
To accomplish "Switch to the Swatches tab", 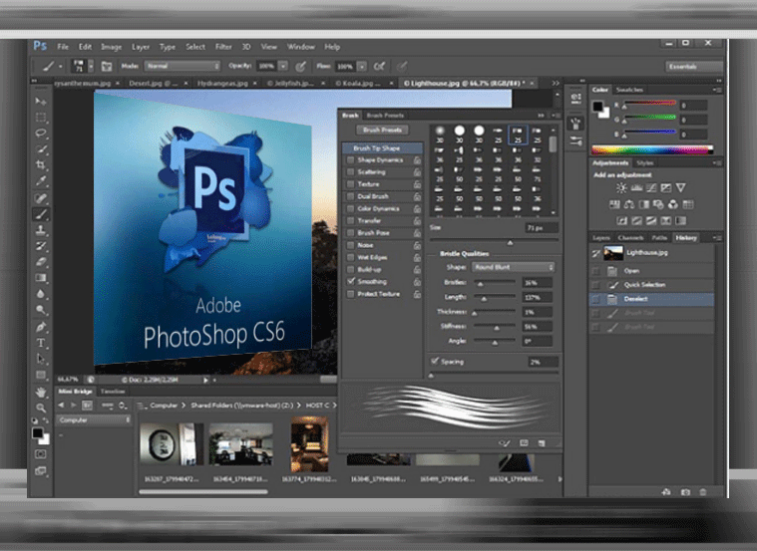I will coord(629,90).
